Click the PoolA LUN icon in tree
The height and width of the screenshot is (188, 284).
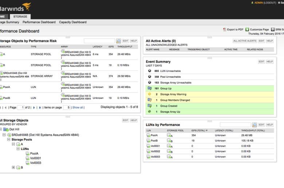[28, 153]
